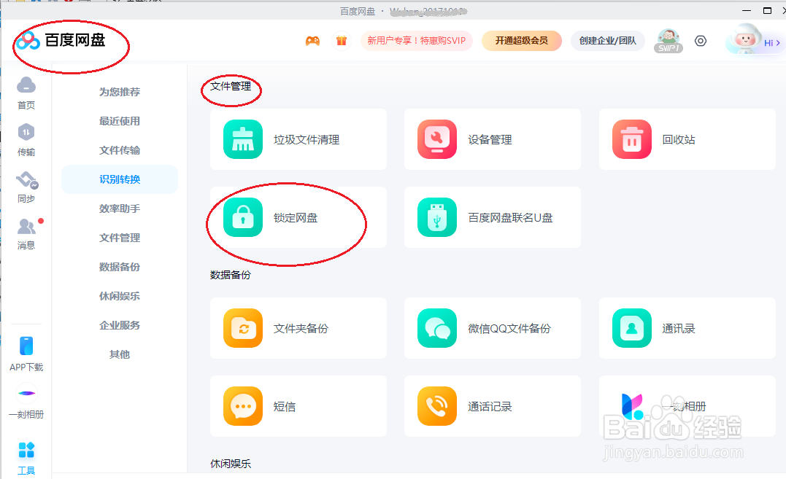Screen dimensions: 786x479
Task: Select 效率助手 in the category list
Action: pyautogui.click(x=119, y=209)
